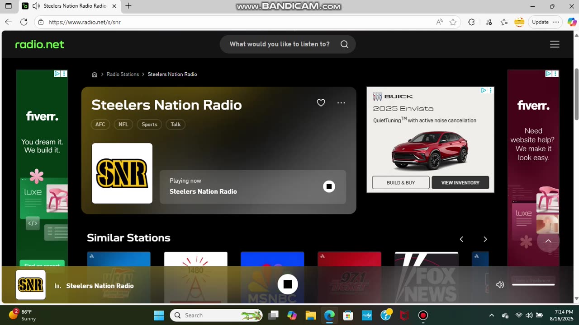Stop playback in the Playing now card
The width and height of the screenshot is (579, 325).
click(x=329, y=186)
